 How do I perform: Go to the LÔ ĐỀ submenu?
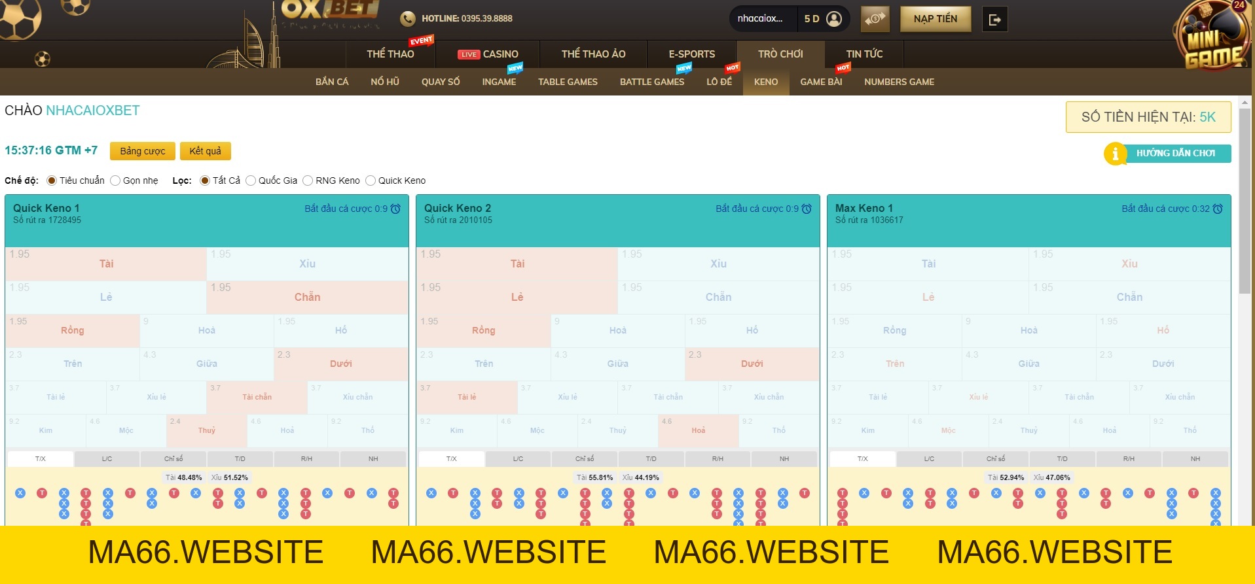coord(719,82)
